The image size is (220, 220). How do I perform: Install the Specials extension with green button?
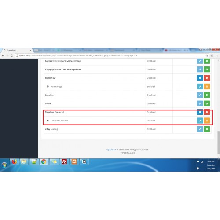click(x=207, y=95)
